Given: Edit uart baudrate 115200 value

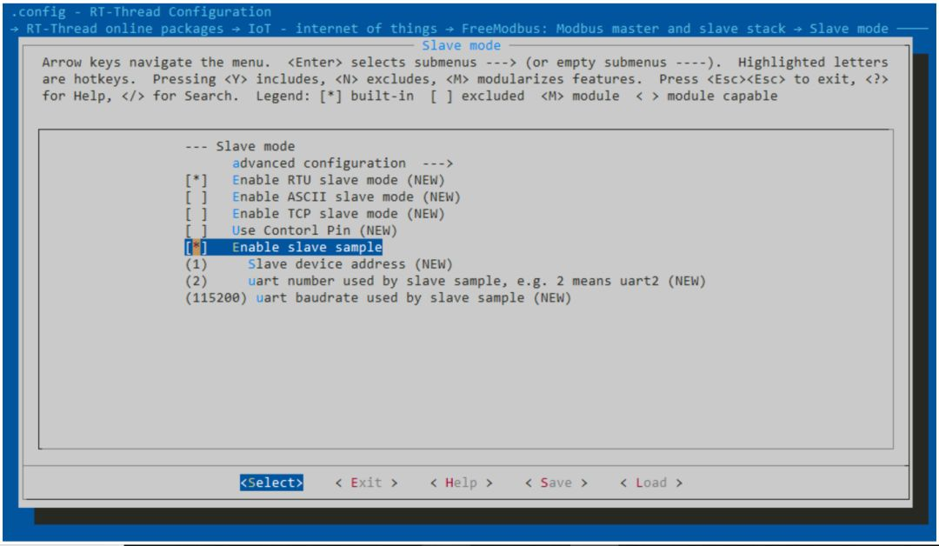Looking at the screenshot, I should point(216,297).
